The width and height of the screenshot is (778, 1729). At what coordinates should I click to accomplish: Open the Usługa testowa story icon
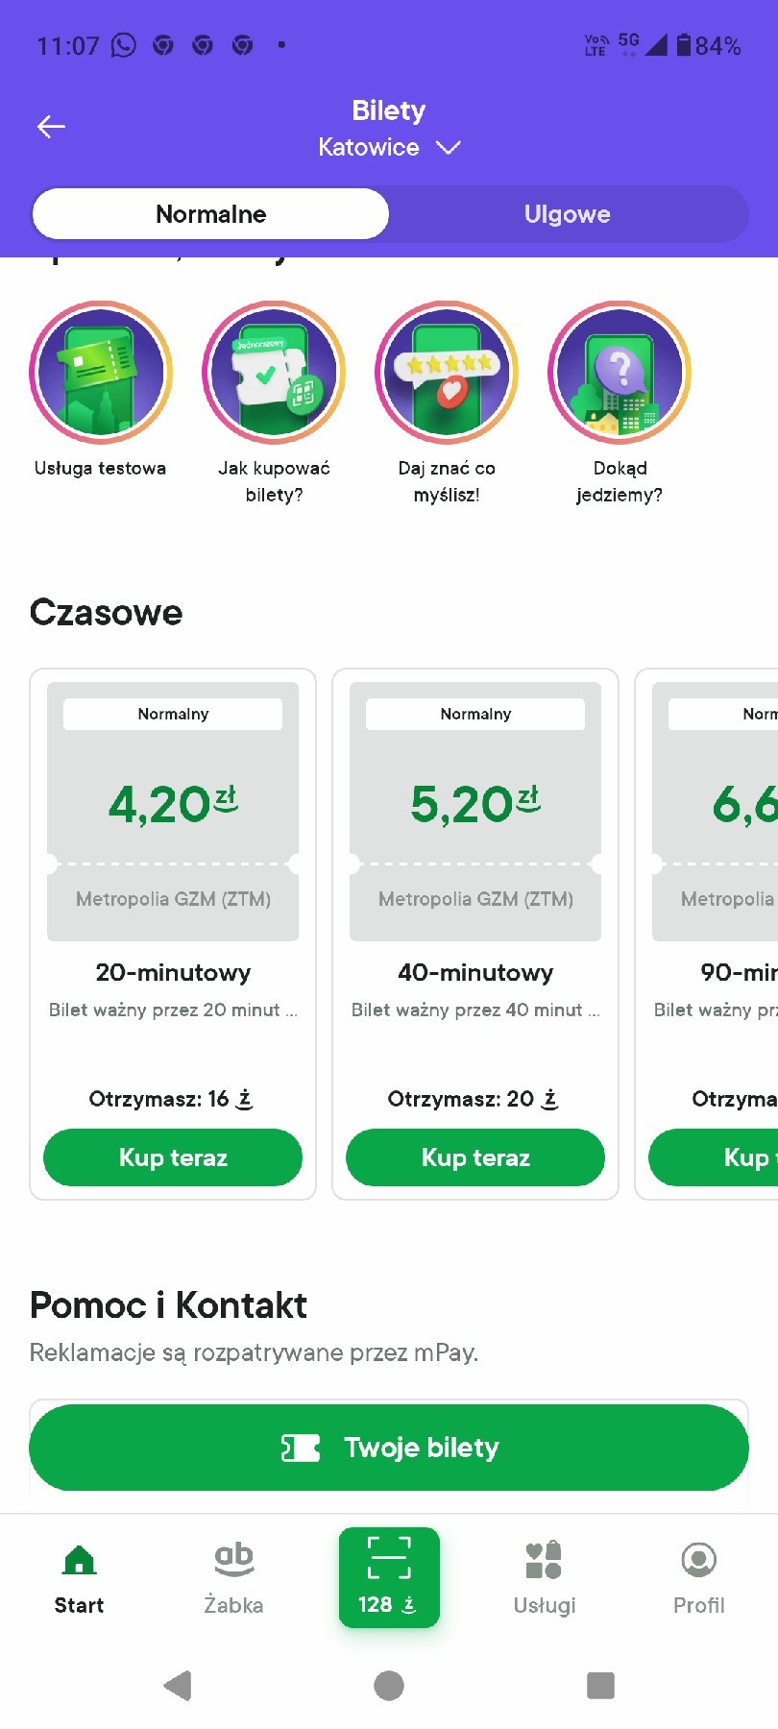pos(101,373)
